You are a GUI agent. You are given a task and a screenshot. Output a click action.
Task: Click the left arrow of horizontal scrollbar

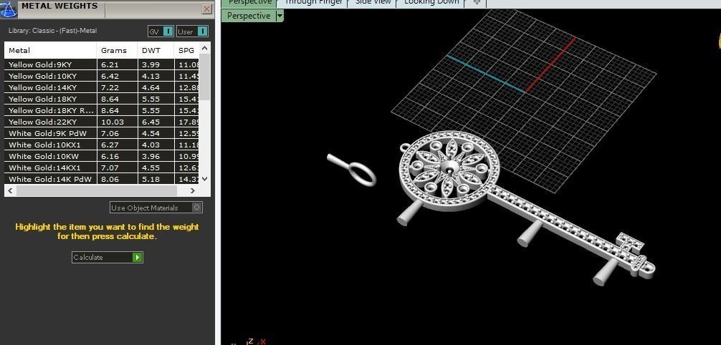(x=11, y=190)
